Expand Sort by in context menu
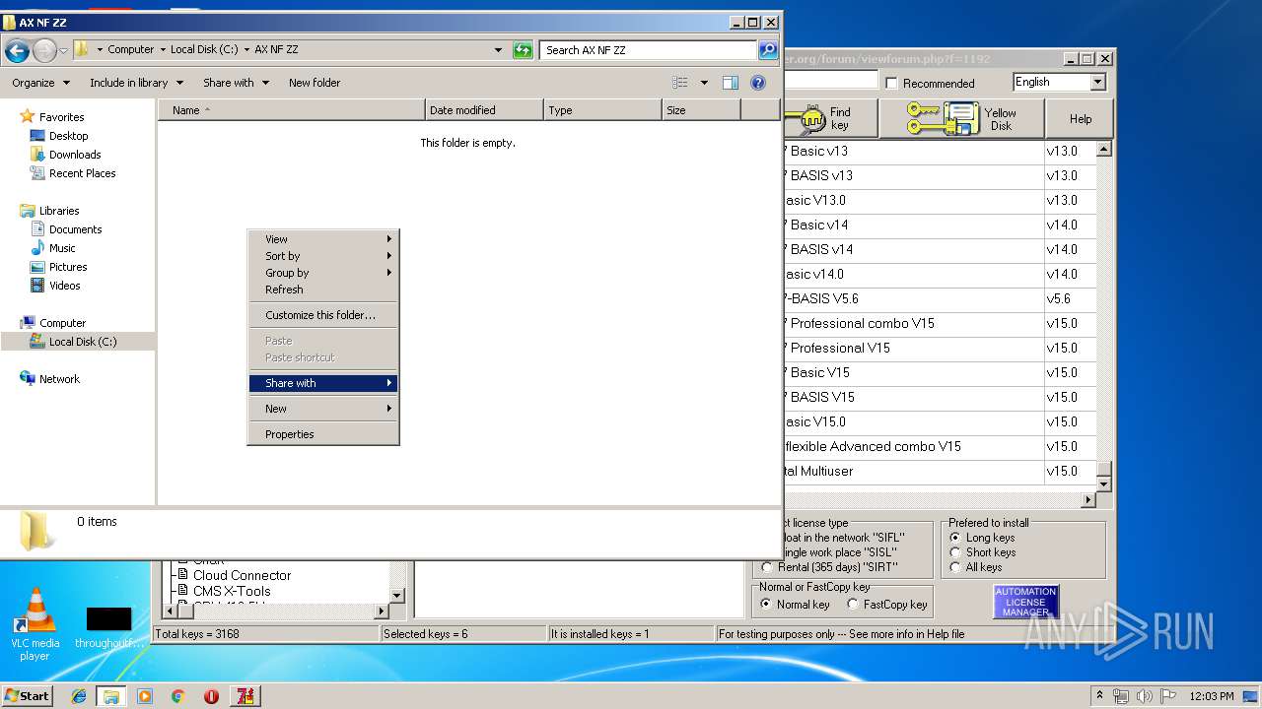1262x709 pixels. tap(323, 256)
